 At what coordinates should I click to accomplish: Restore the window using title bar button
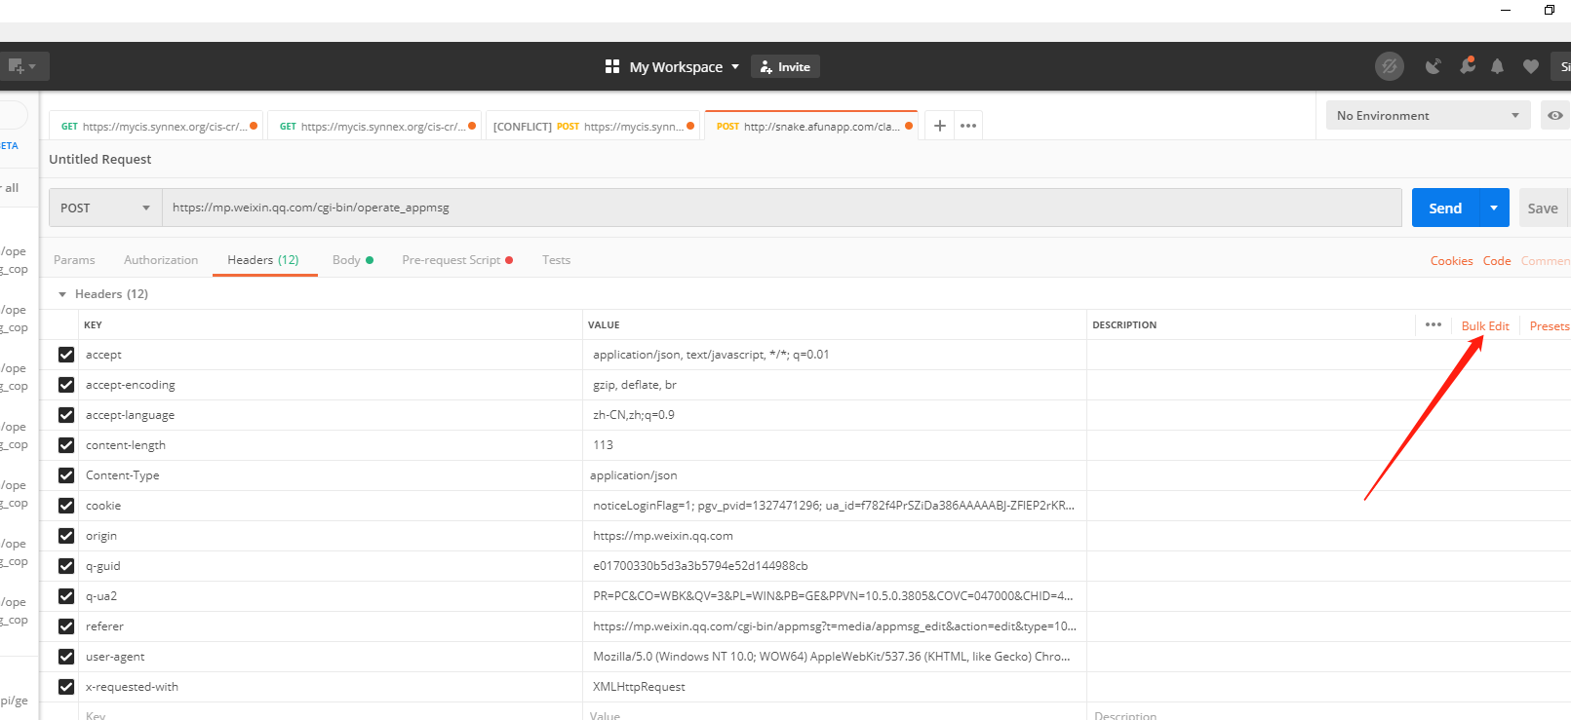pyautogui.click(x=1550, y=10)
